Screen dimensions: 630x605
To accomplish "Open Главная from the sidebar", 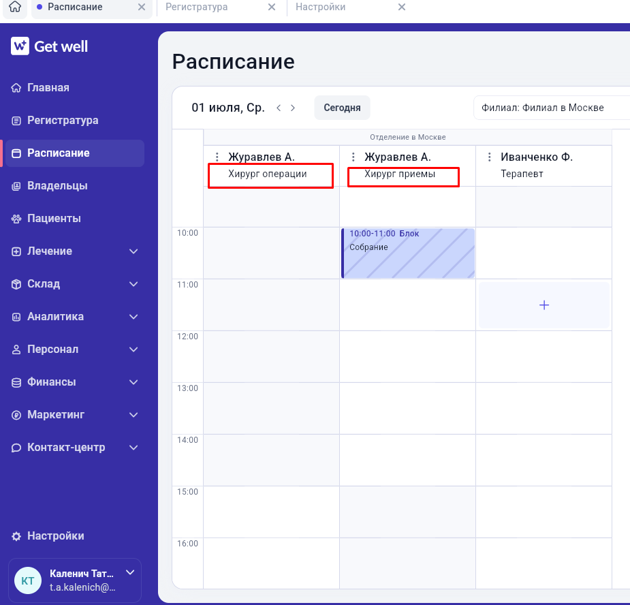I will point(48,88).
